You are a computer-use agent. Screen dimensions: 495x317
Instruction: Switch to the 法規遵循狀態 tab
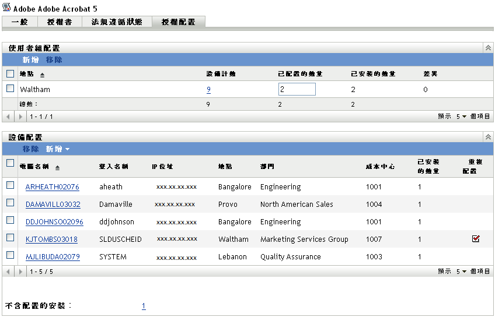click(x=117, y=22)
